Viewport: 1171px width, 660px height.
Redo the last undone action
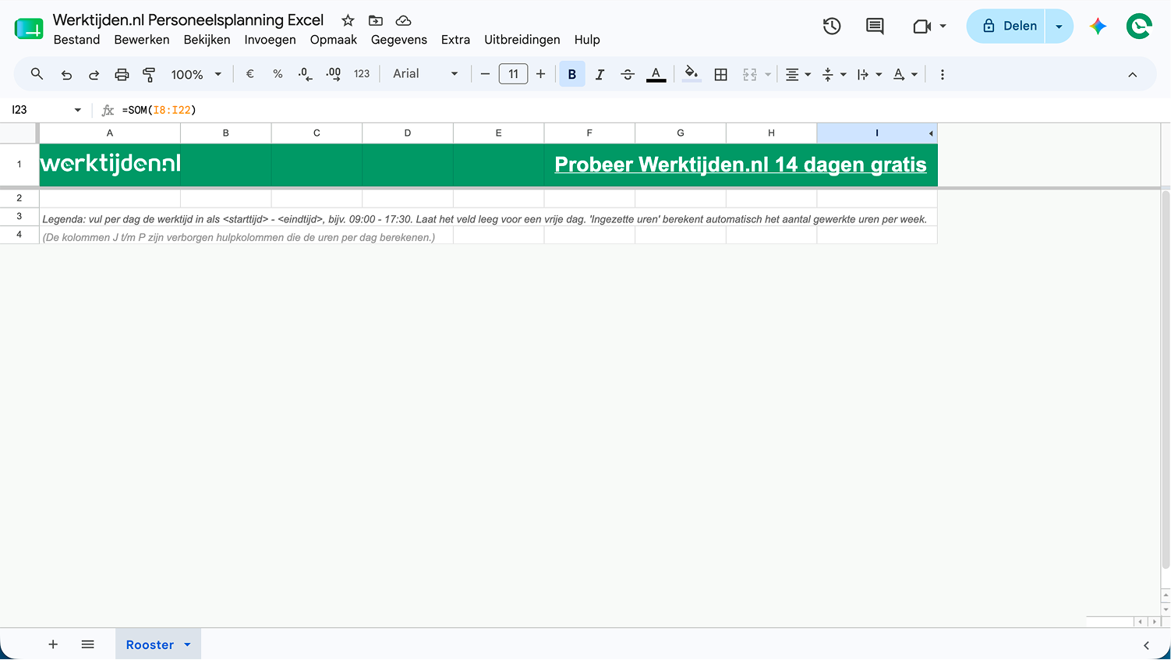94,75
